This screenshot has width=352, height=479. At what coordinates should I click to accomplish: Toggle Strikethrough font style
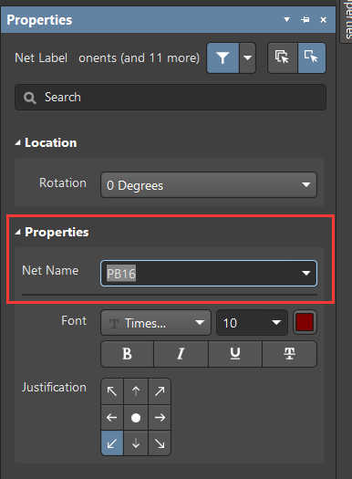click(289, 354)
